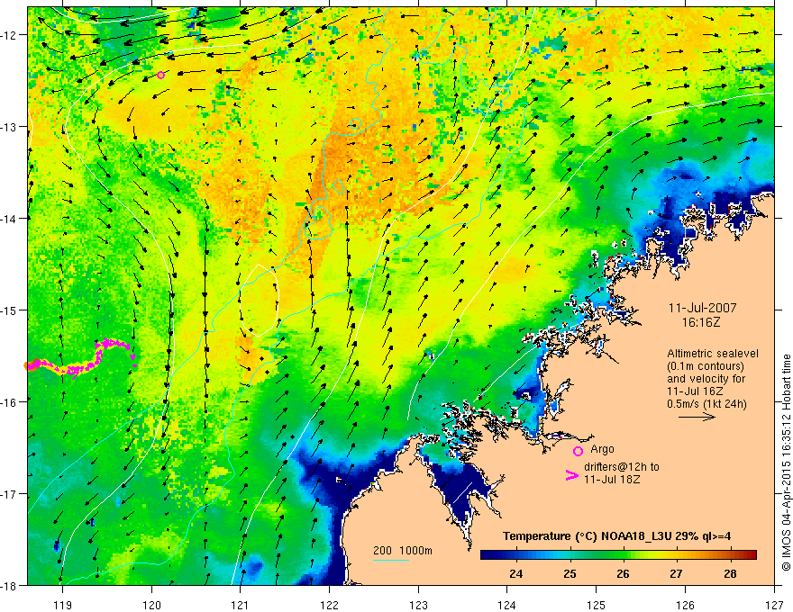This screenshot has height=612, width=793.
Task: Click the 121 longitude axis label
Action: (241, 605)
